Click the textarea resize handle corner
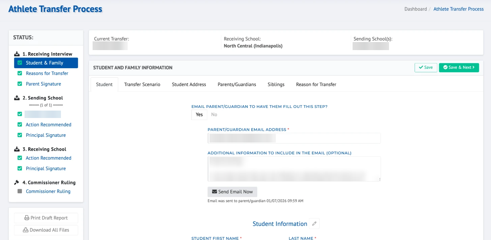This screenshot has height=240, width=491. (379, 180)
